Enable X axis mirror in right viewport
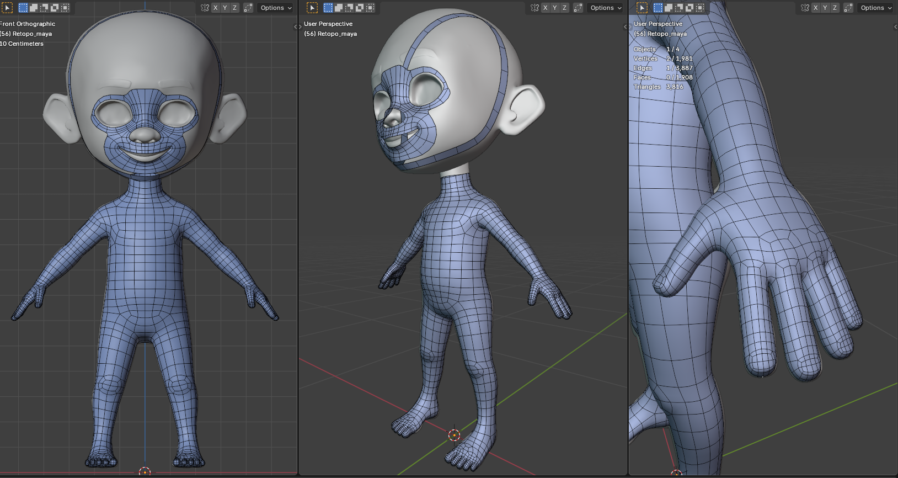Image resolution: width=898 pixels, height=478 pixels. pyautogui.click(x=815, y=8)
